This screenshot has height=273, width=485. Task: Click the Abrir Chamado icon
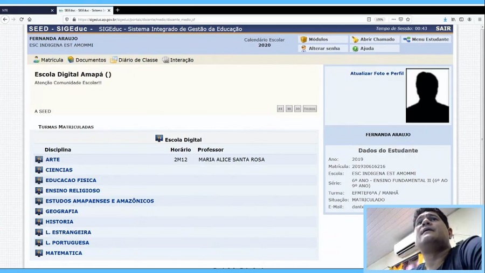(355, 39)
